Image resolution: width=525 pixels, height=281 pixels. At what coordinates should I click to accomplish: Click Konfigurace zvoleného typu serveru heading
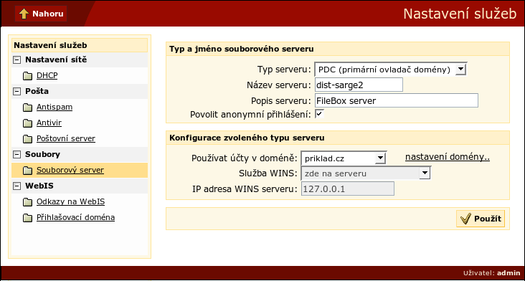click(247, 138)
